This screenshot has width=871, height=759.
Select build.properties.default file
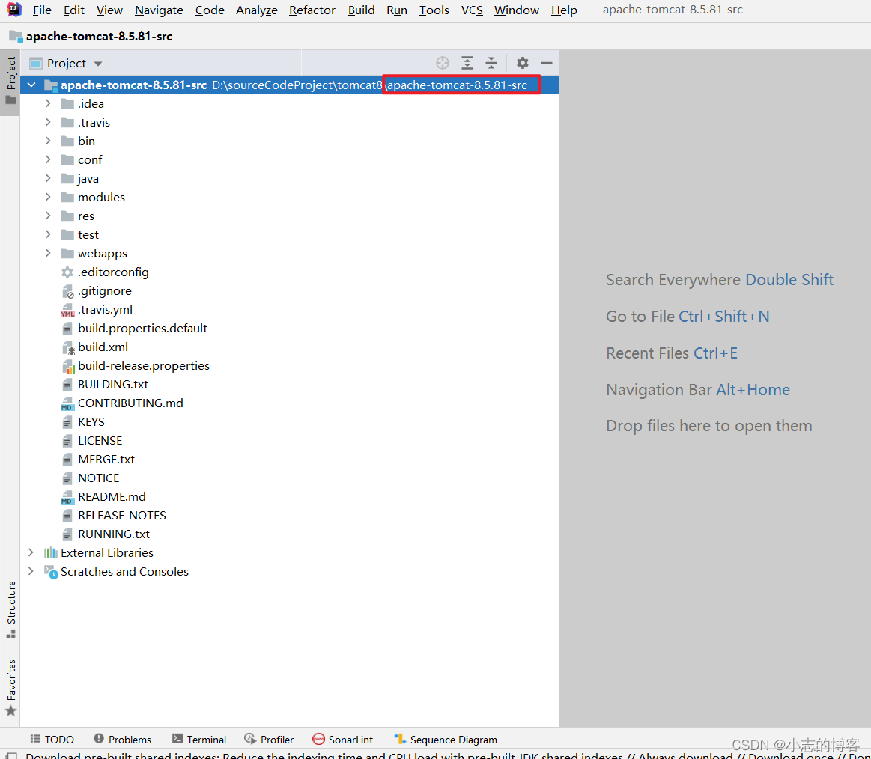(x=142, y=328)
